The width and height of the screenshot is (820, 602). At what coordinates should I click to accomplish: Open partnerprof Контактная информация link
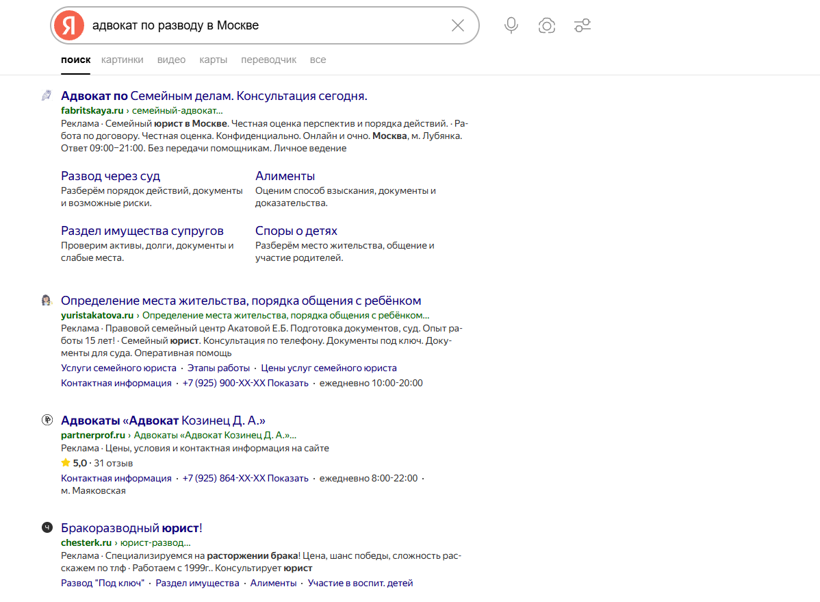pyautogui.click(x=116, y=479)
